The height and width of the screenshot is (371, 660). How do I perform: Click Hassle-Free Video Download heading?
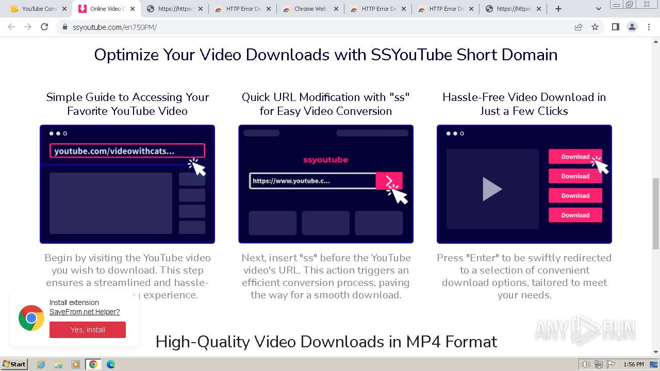pyautogui.click(x=524, y=104)
